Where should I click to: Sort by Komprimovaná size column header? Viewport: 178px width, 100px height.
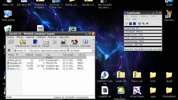click(39, 55)
